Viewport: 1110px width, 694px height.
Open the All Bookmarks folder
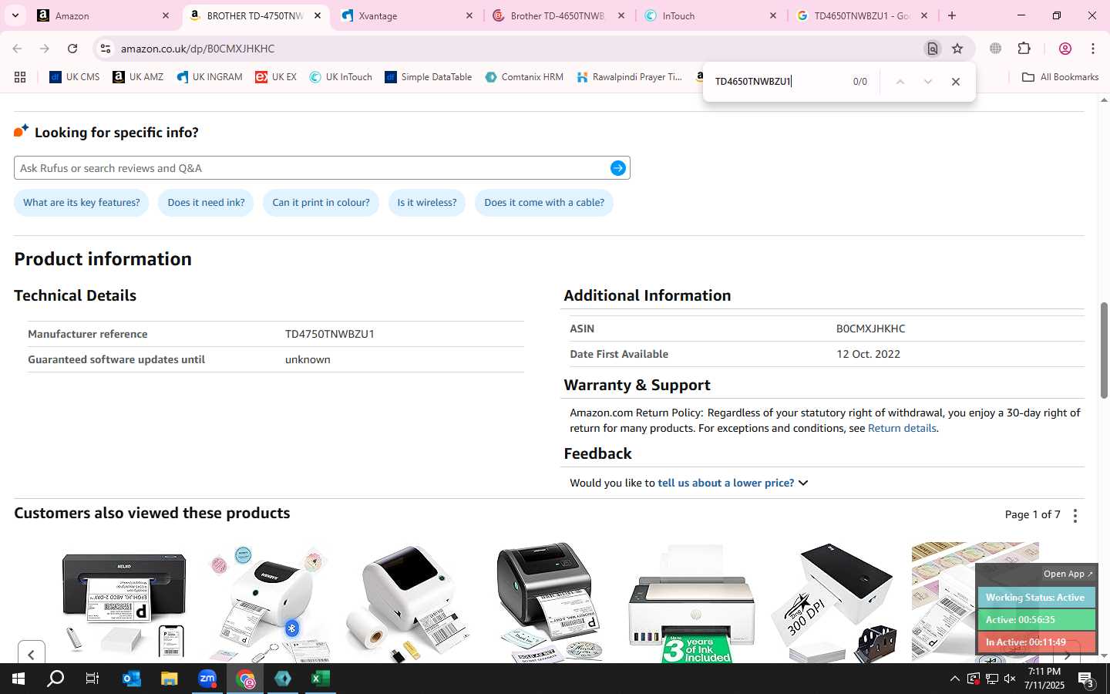pyautogui.click(x=1061, y=77)
